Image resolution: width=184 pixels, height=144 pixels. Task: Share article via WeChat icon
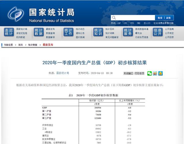pyautogui.click(x=149, y=74)
